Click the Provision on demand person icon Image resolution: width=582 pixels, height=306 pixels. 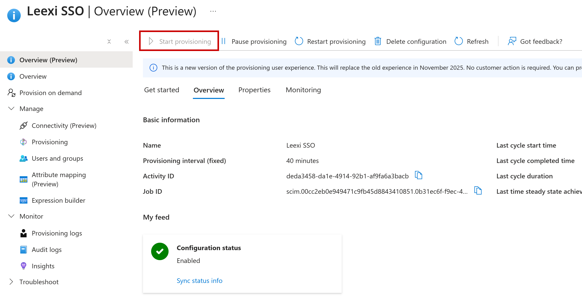coord(11,93)
